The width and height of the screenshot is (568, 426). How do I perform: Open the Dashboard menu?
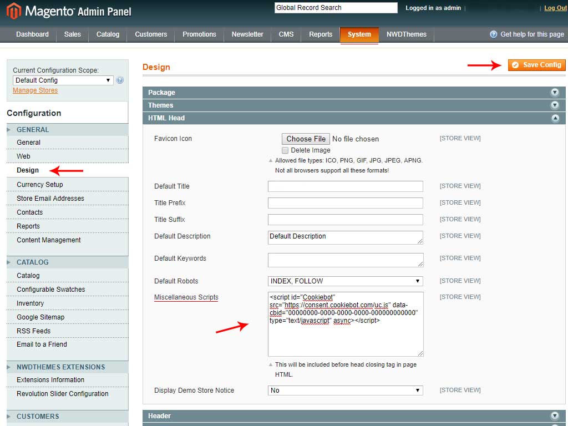(x=32, y=34)
